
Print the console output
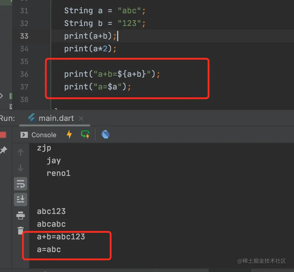click(21, 215)
